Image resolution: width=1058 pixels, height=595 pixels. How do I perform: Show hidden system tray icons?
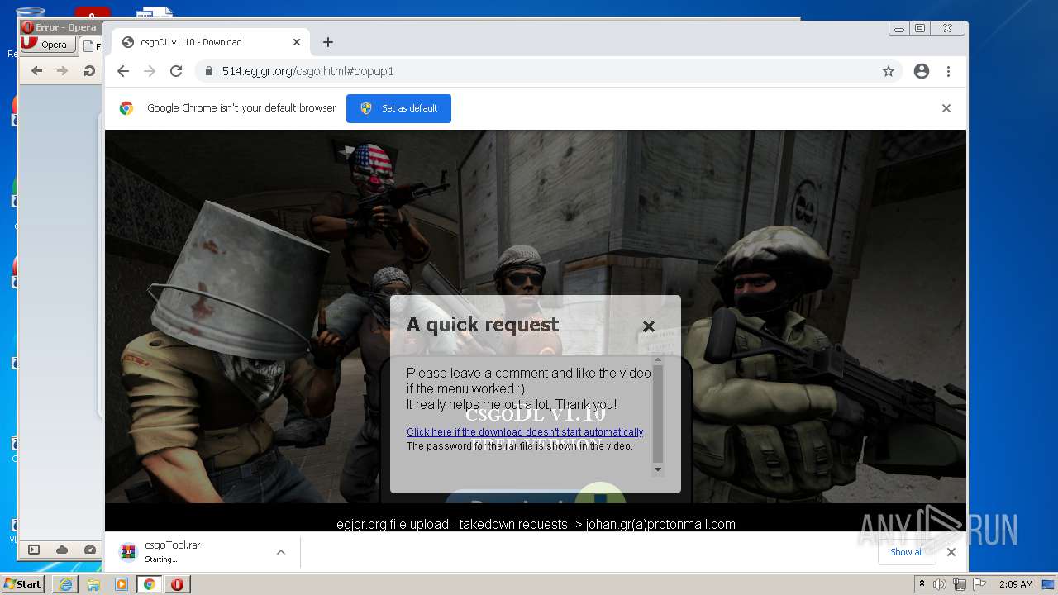point(922,584)
